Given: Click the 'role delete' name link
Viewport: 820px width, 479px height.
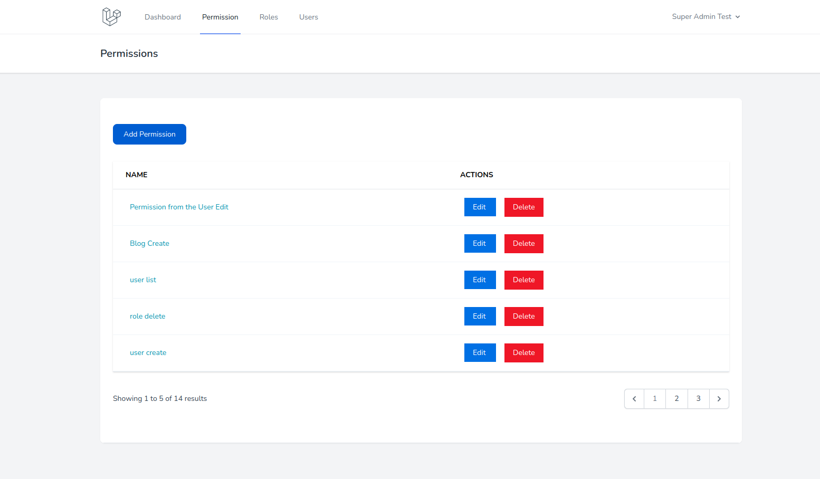Looking at the screenshot, I should coord(147,316).
